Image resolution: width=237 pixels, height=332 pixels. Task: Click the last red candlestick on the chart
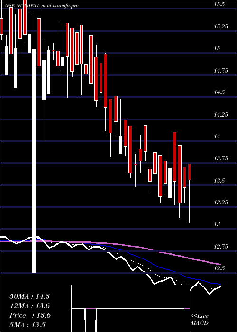click(190, 172)
